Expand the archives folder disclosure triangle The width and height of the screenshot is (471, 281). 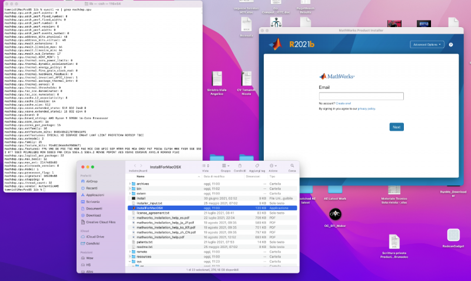tap(130, 183)
